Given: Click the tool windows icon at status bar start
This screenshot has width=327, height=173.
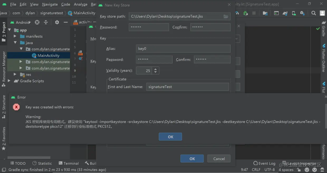Looking at the screenshot, I should 4,170.
